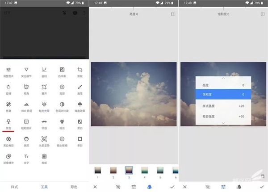
Task: Open the HDR 景观 tool
Action: click(26, 107)
